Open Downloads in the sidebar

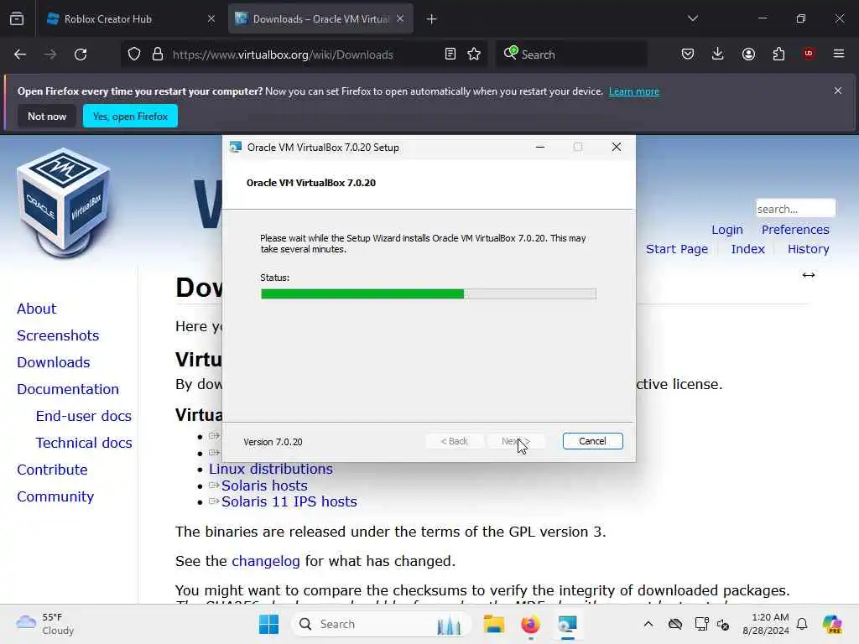(53, 362)
